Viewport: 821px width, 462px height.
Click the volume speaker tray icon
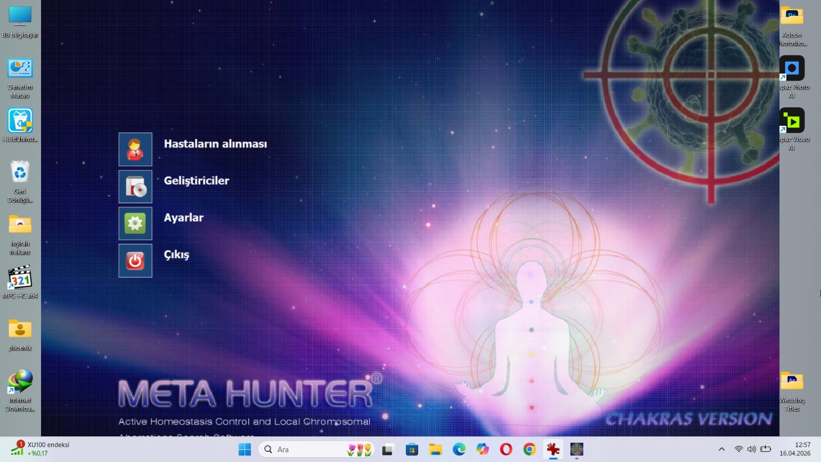coord(751,449)
